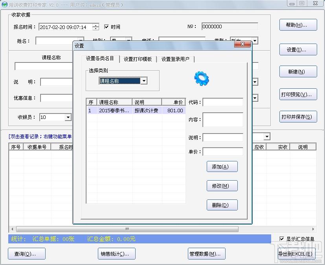This screenshot has height=265, width=325.
Task: Toggle the 时间 checkbox
Action: point(106,27)
